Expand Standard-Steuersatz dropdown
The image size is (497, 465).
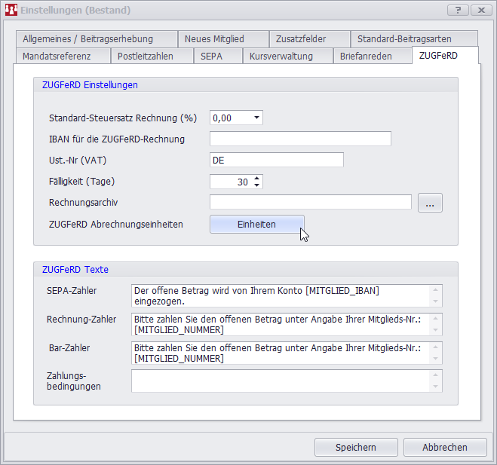[256, 118]
